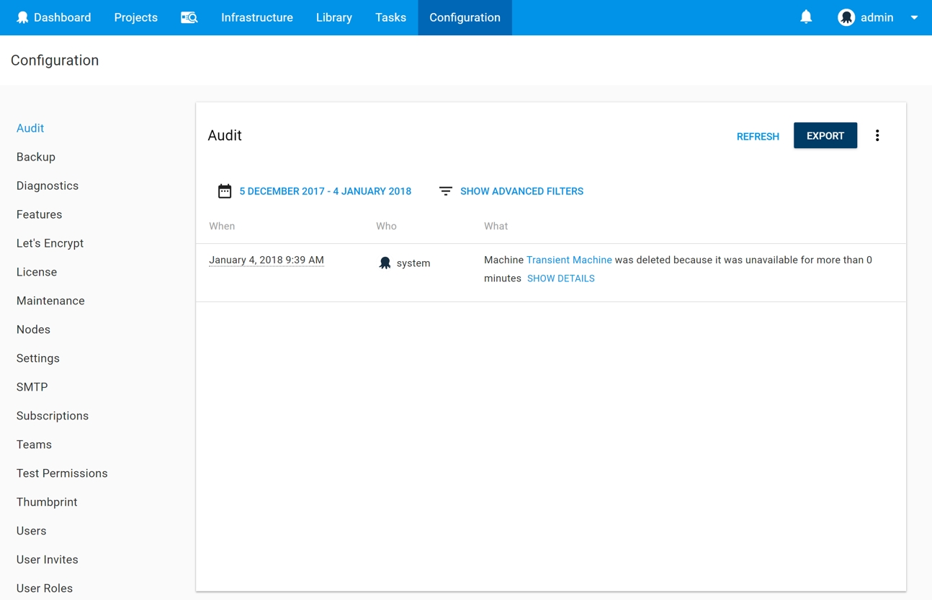The width and height of the screenshot is (932, 600).
Task: Click the system user octopus icon
Action: tap(385, 263)
